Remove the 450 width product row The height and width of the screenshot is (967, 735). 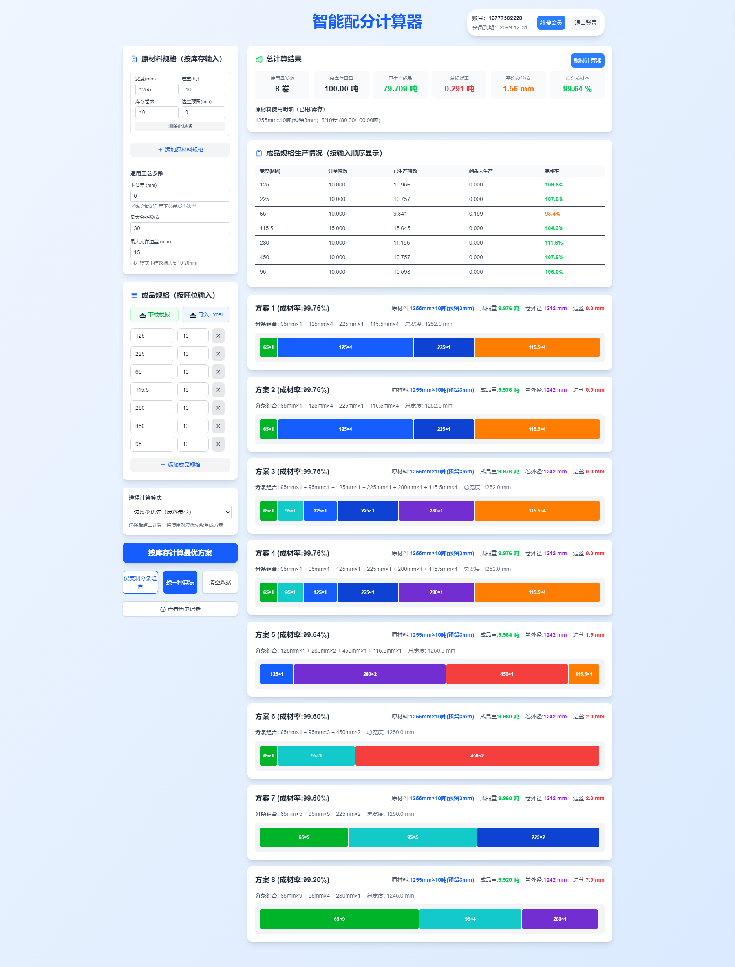(218, 426)
